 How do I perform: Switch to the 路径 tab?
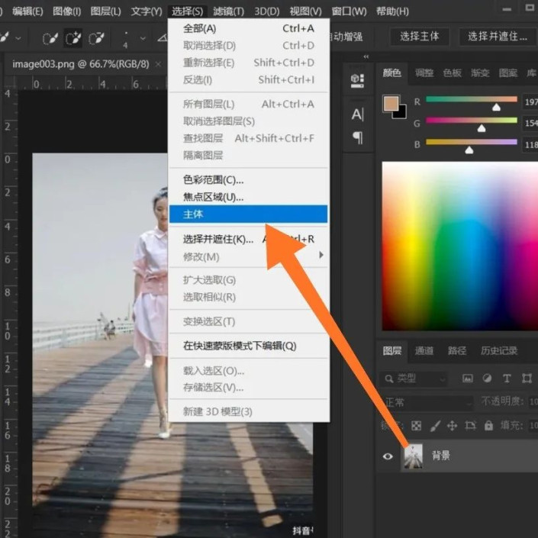[x=456, y=351]
